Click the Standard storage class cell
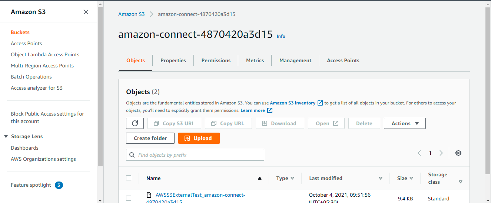 (438, 199)
